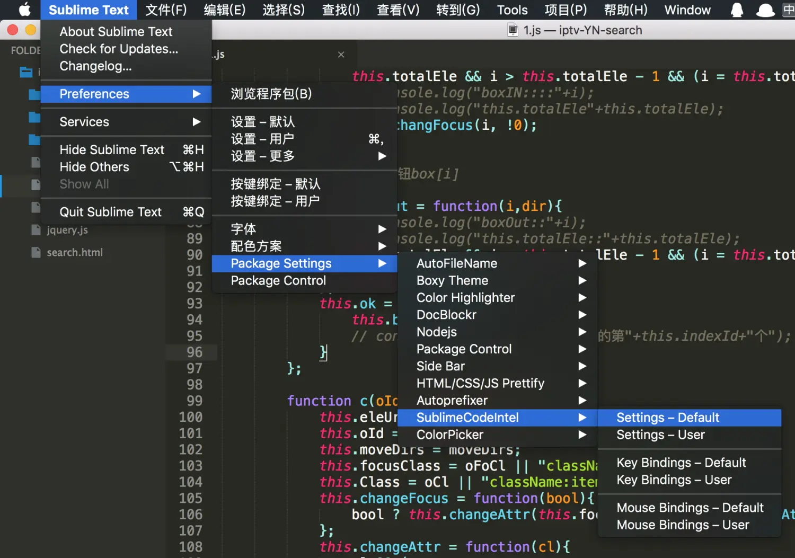Open the Window menu
The height and width of the screenshot is (558, 795).
(x=687, y=10)
